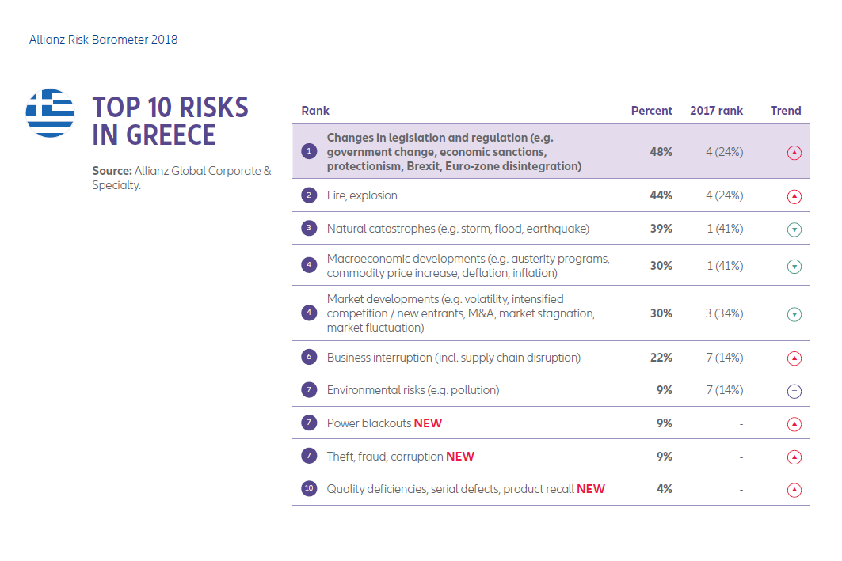Click the Rank column header
Image resolution: width=842 pixels, height=561 pixels.
pos(315,111)
